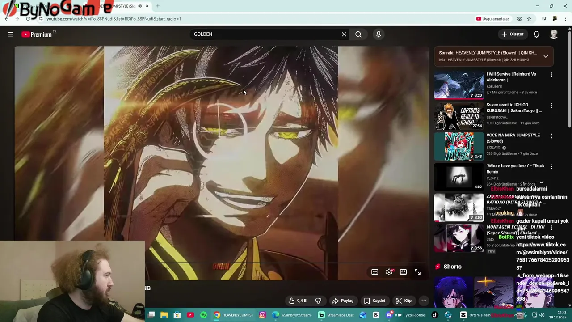572x322 pixels.
Task: Open the new browser tab plus button
Action: [158, 6]
